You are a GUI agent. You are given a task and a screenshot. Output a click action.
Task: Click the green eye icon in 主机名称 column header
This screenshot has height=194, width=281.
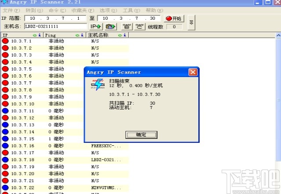tap(120, 35)
